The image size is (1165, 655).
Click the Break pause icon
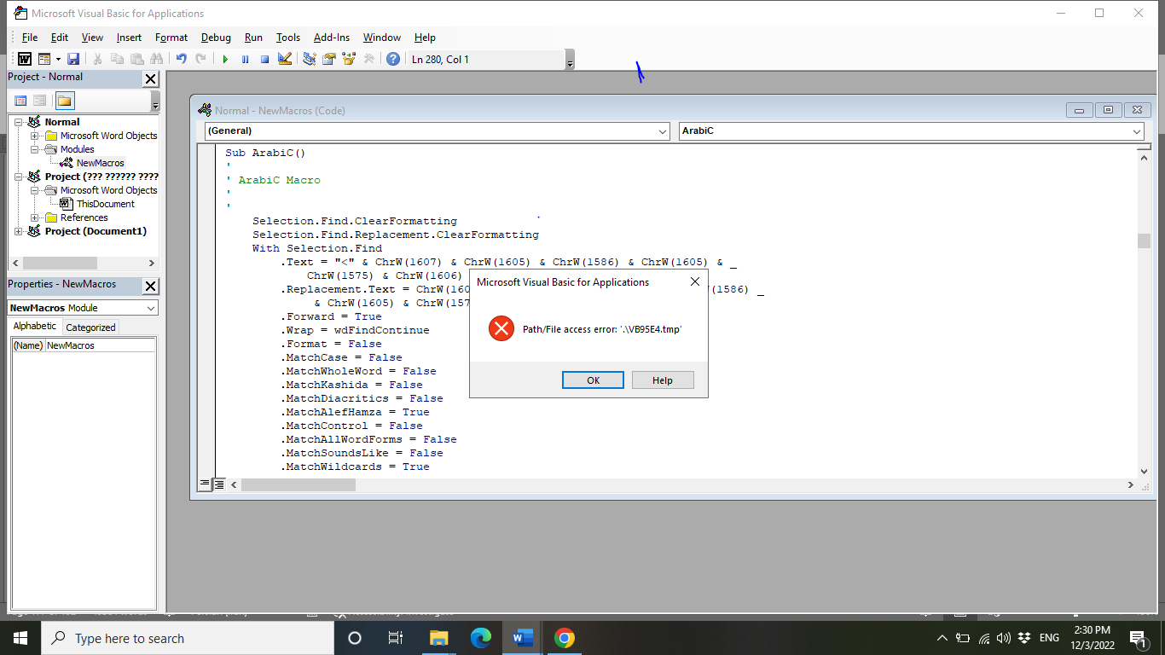click(x=245, y=59)
